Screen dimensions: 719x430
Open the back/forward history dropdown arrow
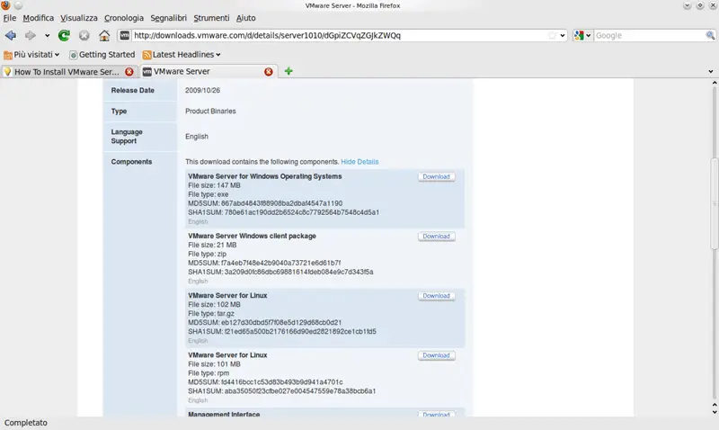pyautogui.click(x=47, y=35)
